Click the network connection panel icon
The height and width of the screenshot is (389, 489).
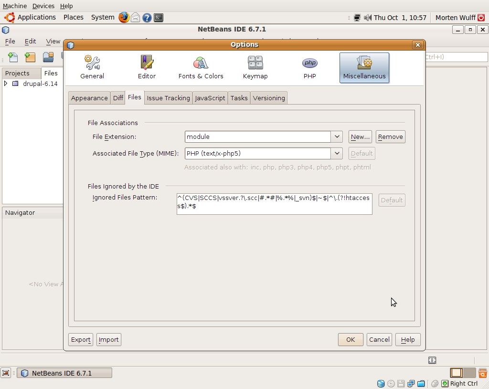(357, 18)
